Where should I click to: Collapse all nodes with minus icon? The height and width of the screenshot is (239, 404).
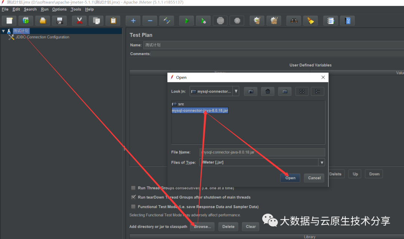point(150,21)
